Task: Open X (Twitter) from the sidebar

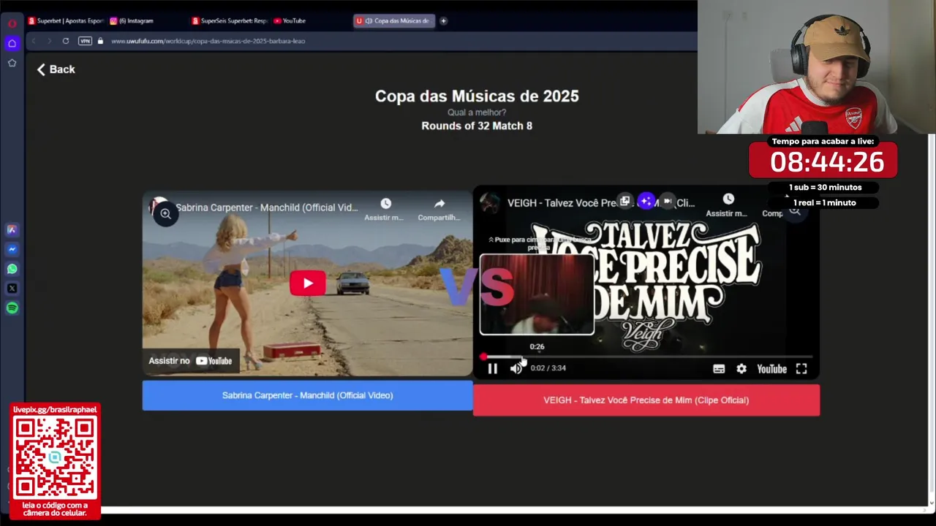Action: point(12,289)
